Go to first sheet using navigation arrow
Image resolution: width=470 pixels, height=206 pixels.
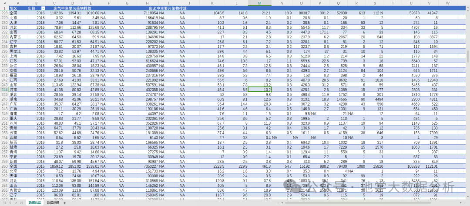point(5,203)
